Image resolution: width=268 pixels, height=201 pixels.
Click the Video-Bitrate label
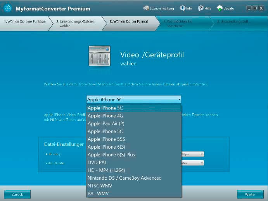tap(55, 163)
